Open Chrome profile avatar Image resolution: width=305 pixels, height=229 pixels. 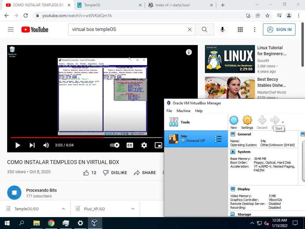click(x=289, y=16)
